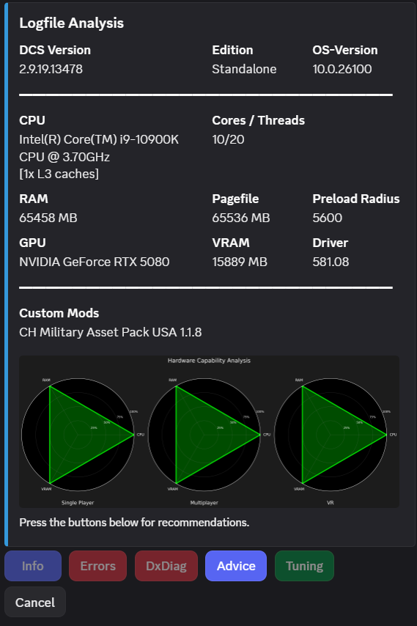Open the Tuning recommendations button
The image size is (417, 626).
304,566
